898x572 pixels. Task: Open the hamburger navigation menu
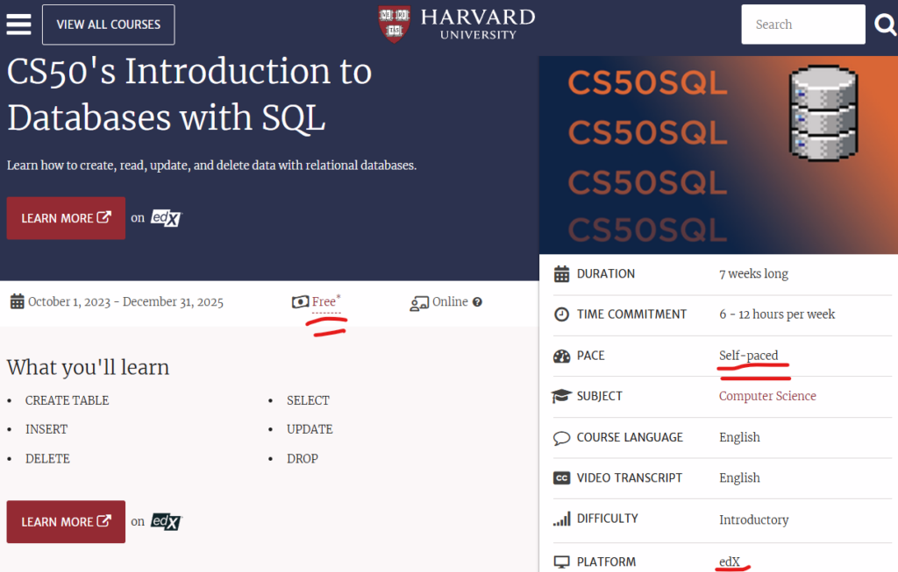(18, 24)
